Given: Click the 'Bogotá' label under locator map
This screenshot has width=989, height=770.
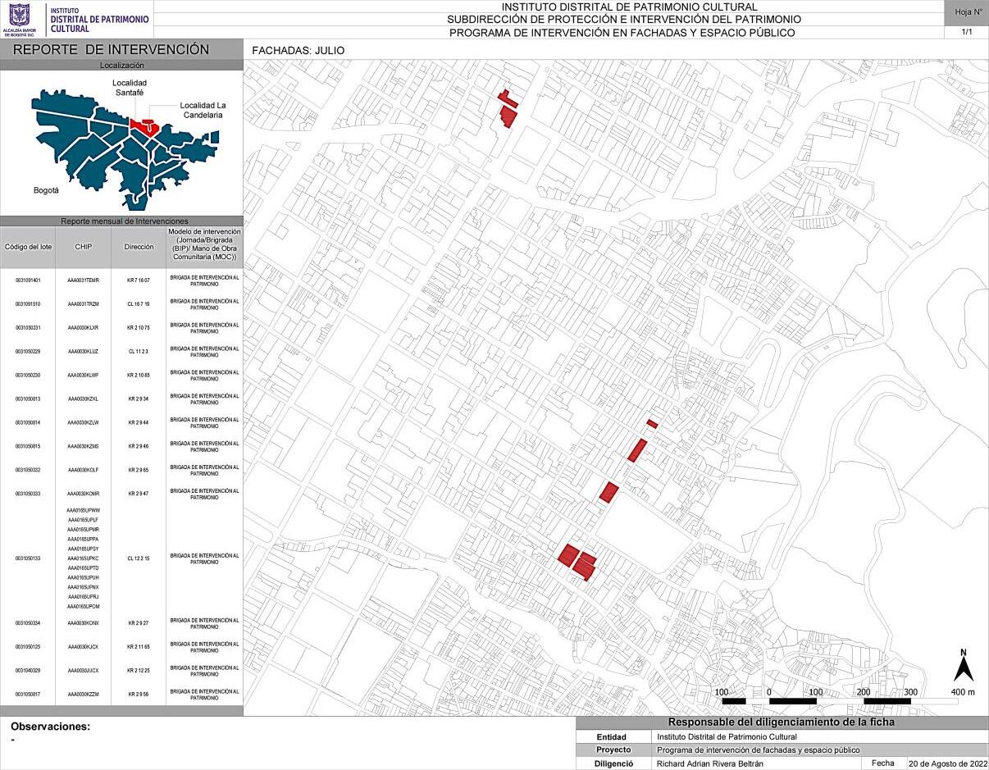Looking at the screenshot, I should click(x=46, y=189).
